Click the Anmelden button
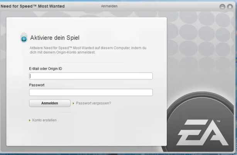This screenshot has height=155, width=237. (x=50, y=103)
